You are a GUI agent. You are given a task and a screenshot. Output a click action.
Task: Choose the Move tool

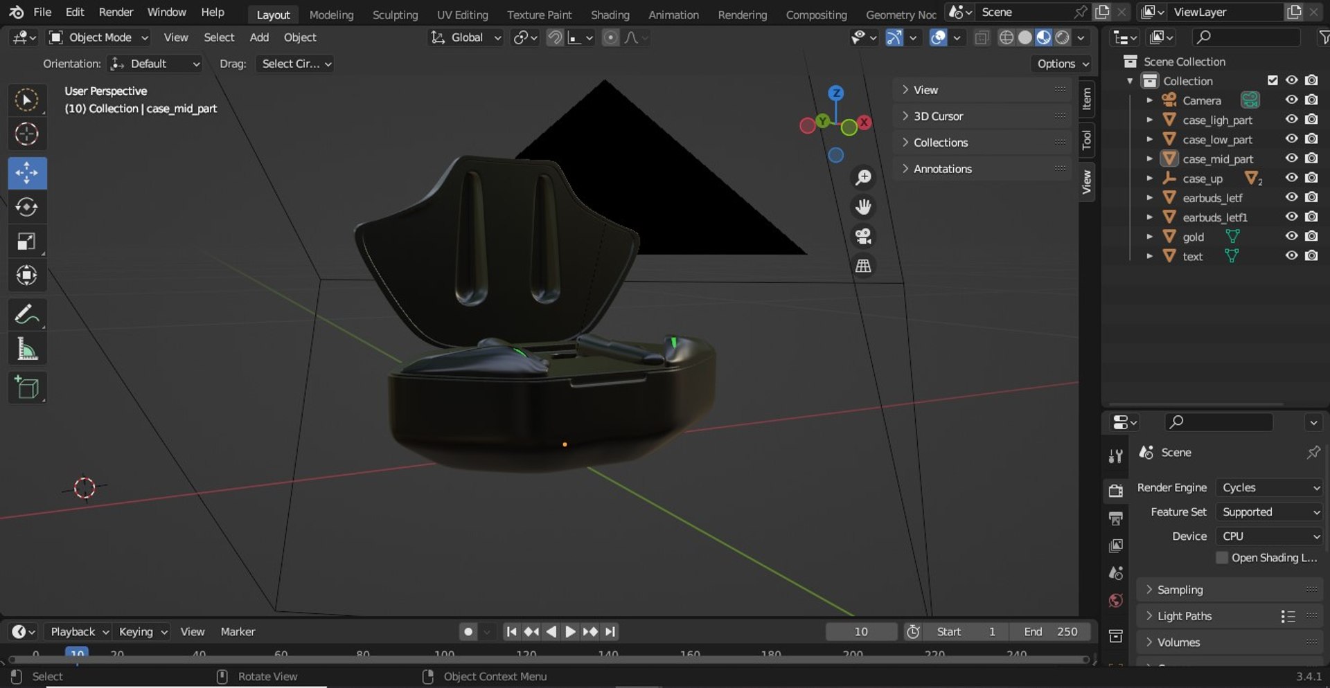27,173
